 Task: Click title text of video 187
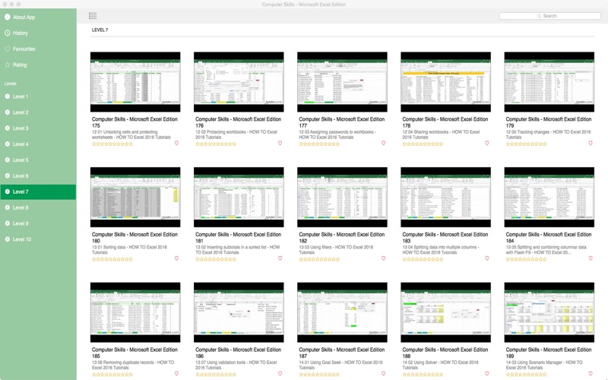pos(341,353)
